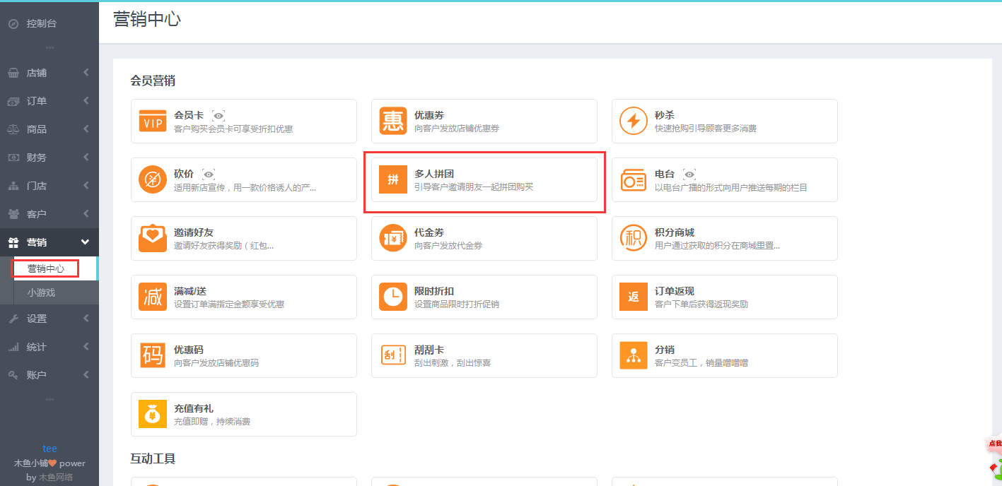Click the 码 优惠码 icon

(x=152, y=355)
